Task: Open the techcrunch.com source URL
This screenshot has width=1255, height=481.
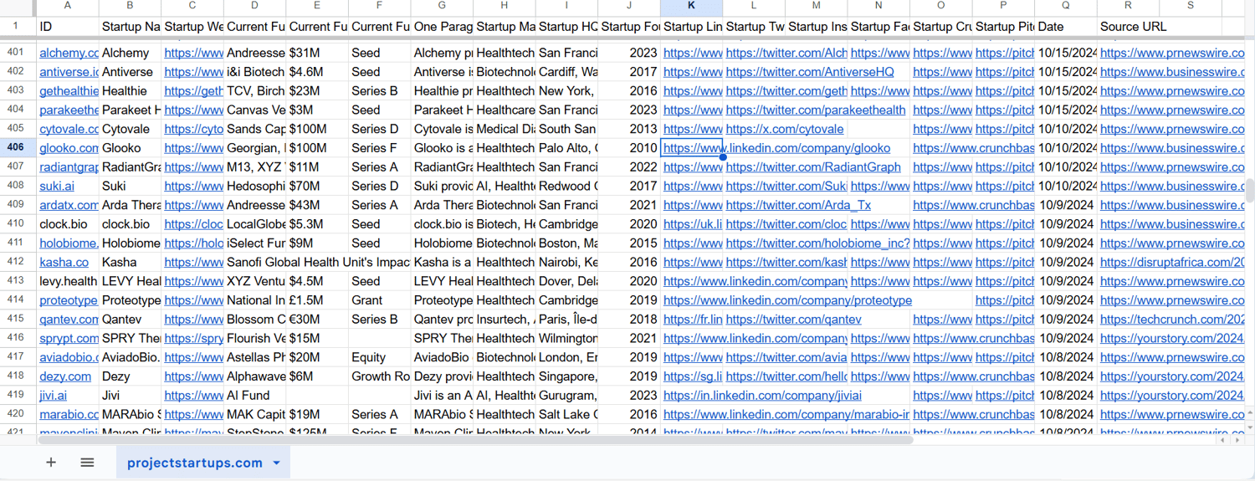Action: tap(1172, 320)
